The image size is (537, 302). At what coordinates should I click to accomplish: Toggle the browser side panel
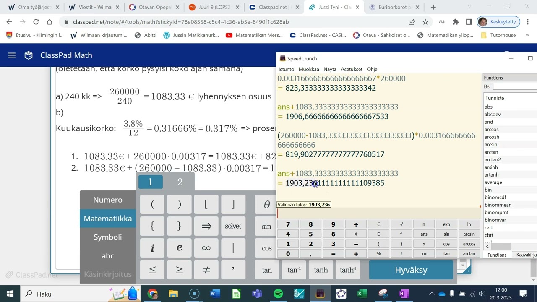pos(469,22)
